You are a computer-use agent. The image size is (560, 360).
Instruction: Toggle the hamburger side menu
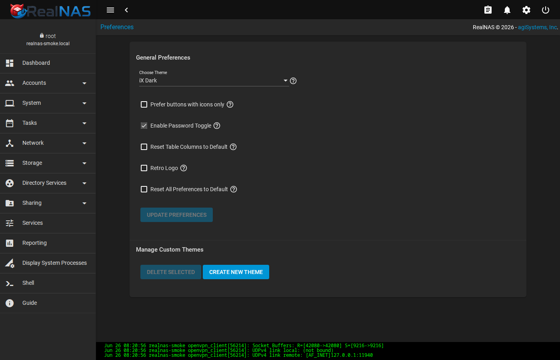(110, 10)
